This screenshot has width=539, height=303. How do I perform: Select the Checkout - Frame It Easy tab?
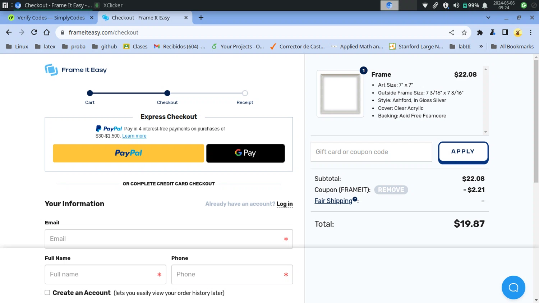(x=145, y=18)
